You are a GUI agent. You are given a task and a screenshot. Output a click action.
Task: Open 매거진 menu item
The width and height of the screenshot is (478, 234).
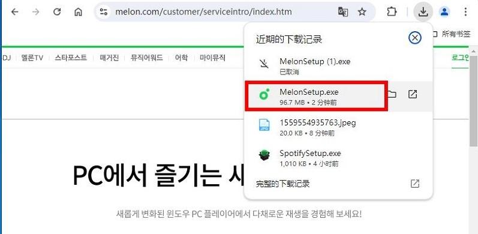(x=109, y=58)
